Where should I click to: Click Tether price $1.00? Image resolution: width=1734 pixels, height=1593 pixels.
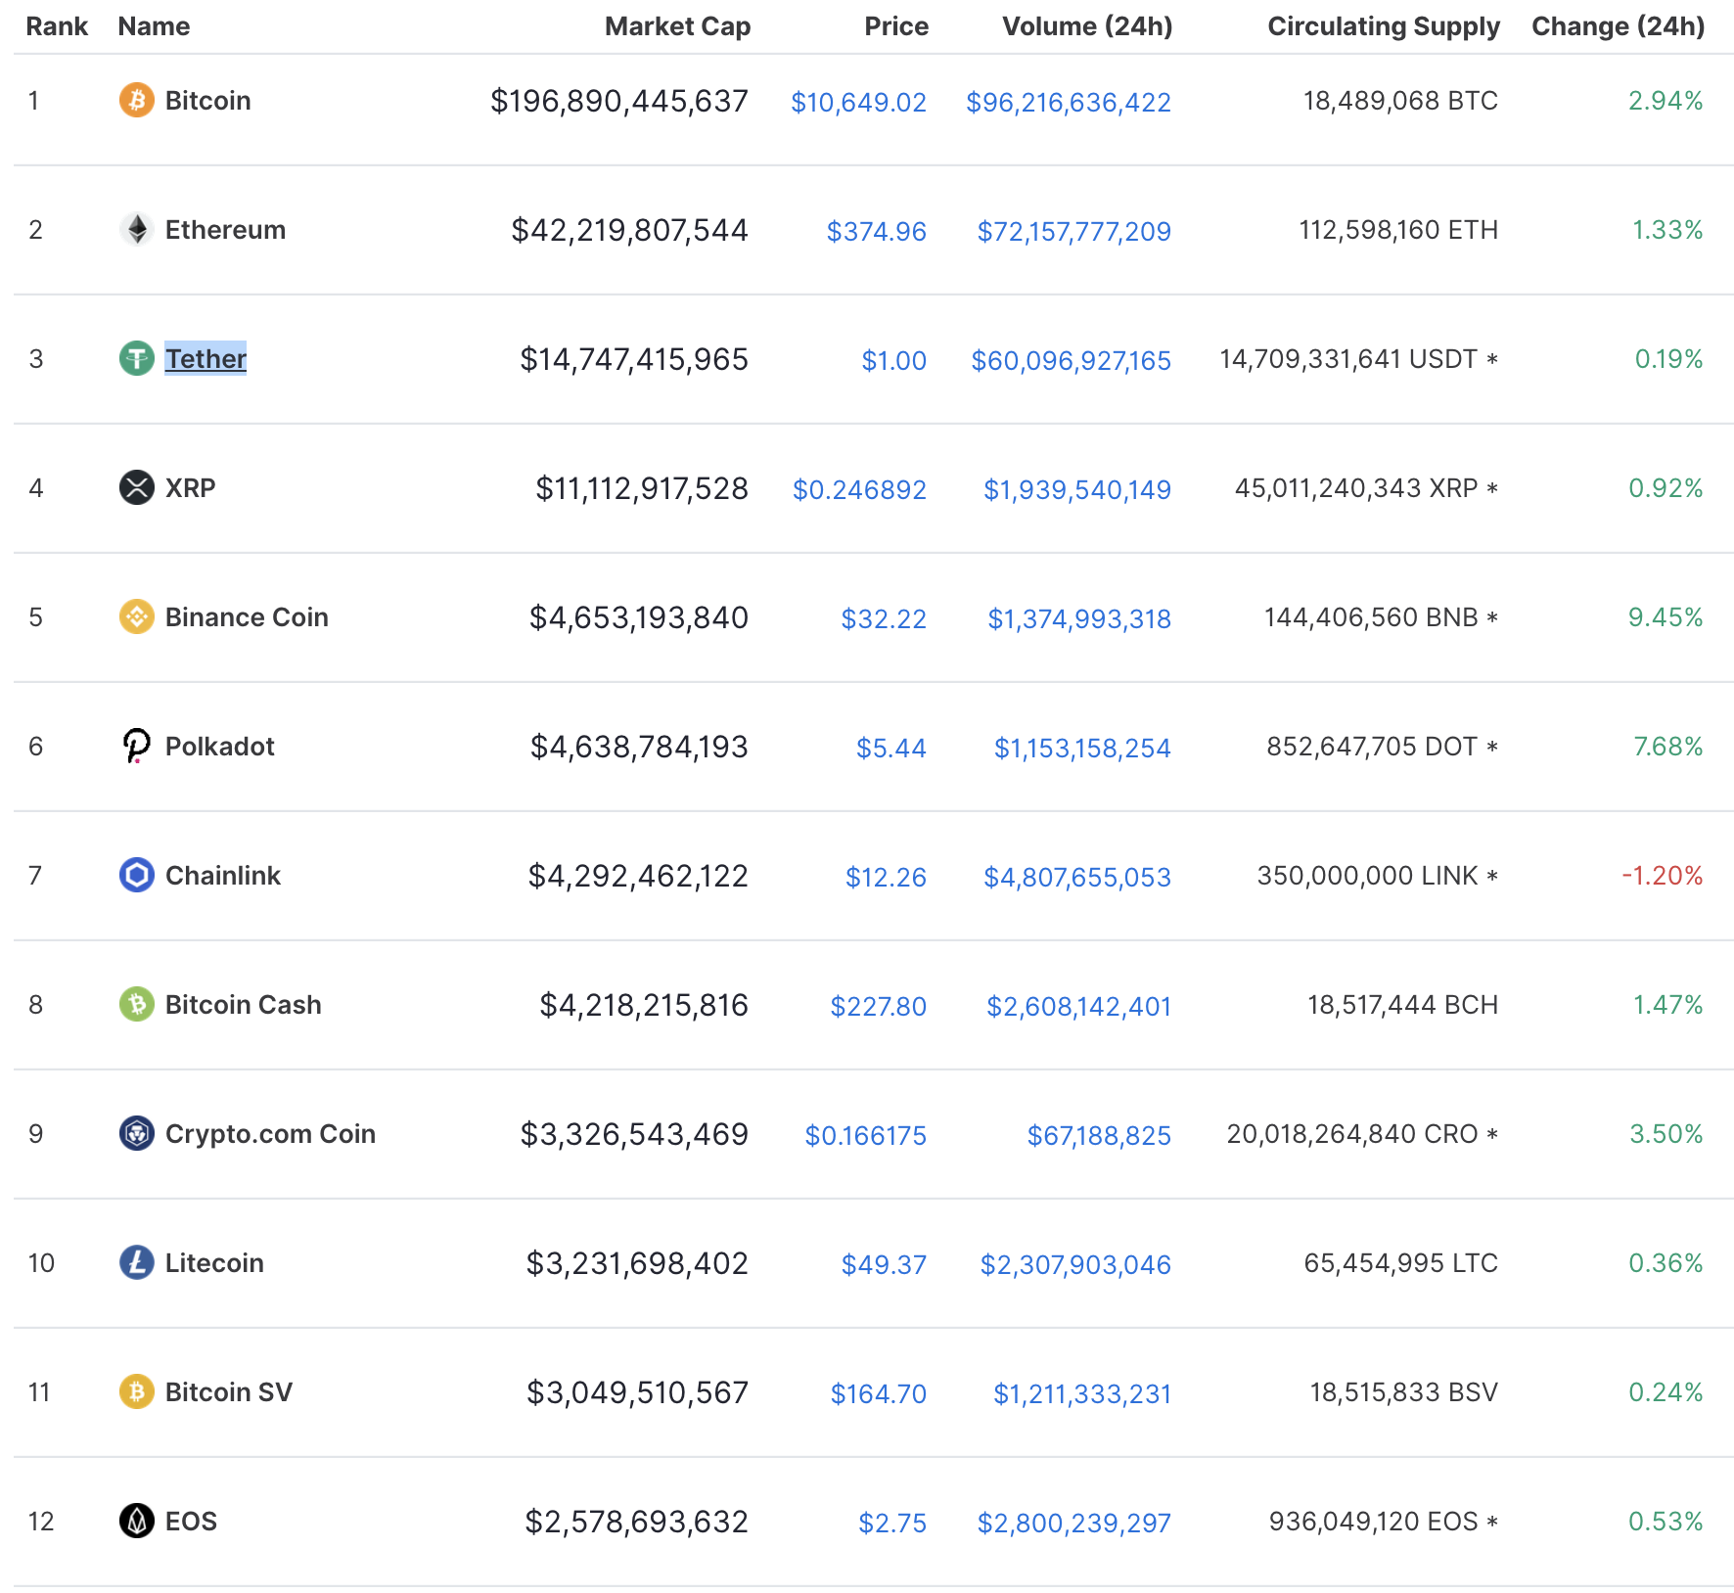(x=893, y=360)
